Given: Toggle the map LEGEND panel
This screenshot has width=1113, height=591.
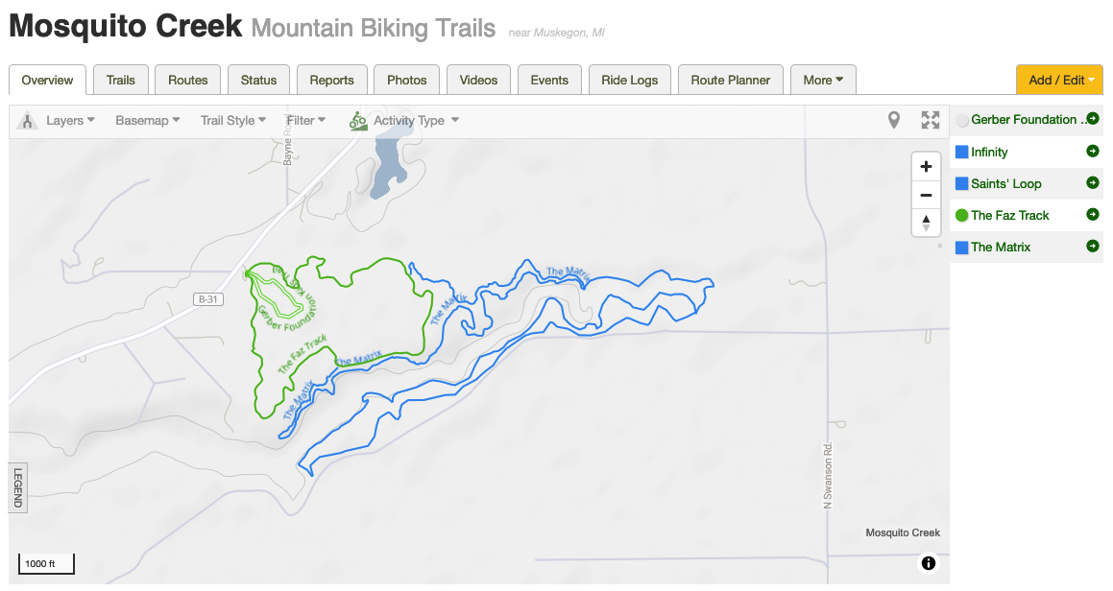Looking at the screenshot, I should (x=17, y=488).
